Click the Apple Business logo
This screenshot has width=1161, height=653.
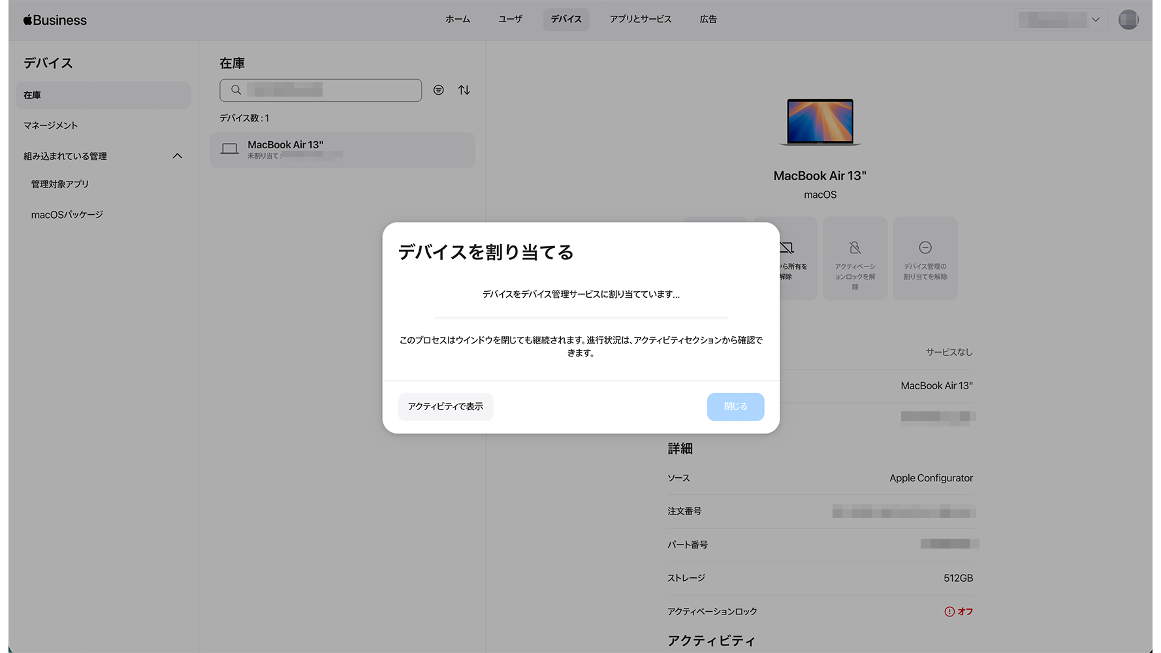(x=55, y=20)
